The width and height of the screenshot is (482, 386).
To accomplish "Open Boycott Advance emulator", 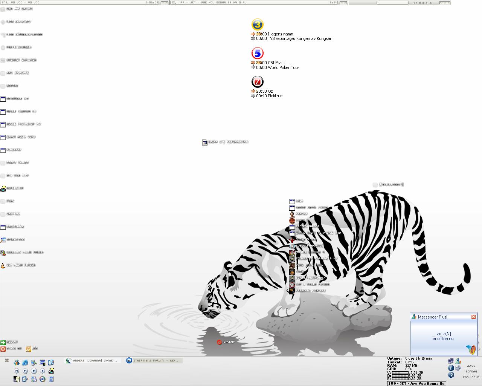I will [306, 246].
